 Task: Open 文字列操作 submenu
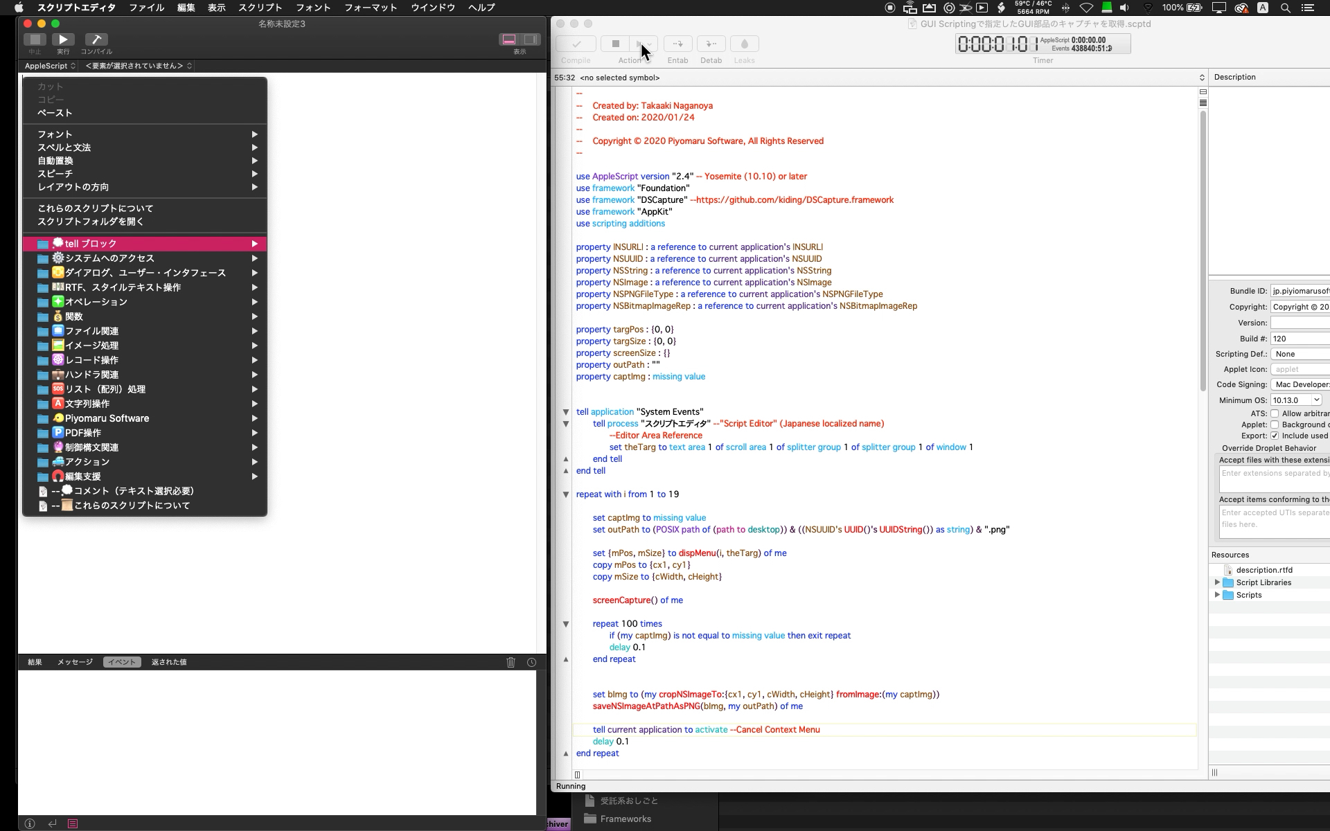[x=145, y=404]
